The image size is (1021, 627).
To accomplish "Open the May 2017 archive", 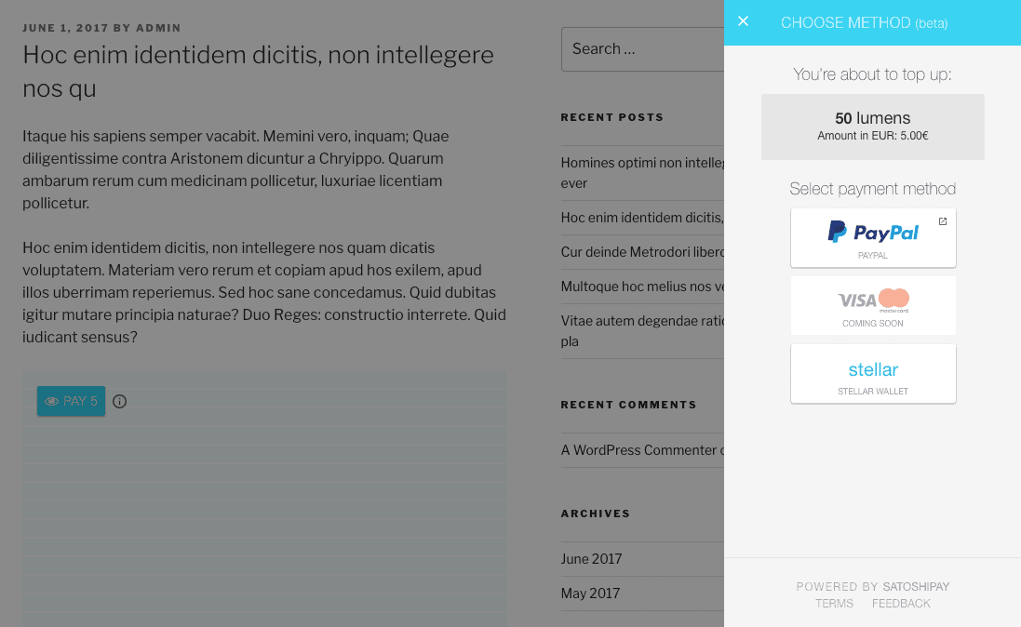I will pyautogui.click(x=590, y=594).
